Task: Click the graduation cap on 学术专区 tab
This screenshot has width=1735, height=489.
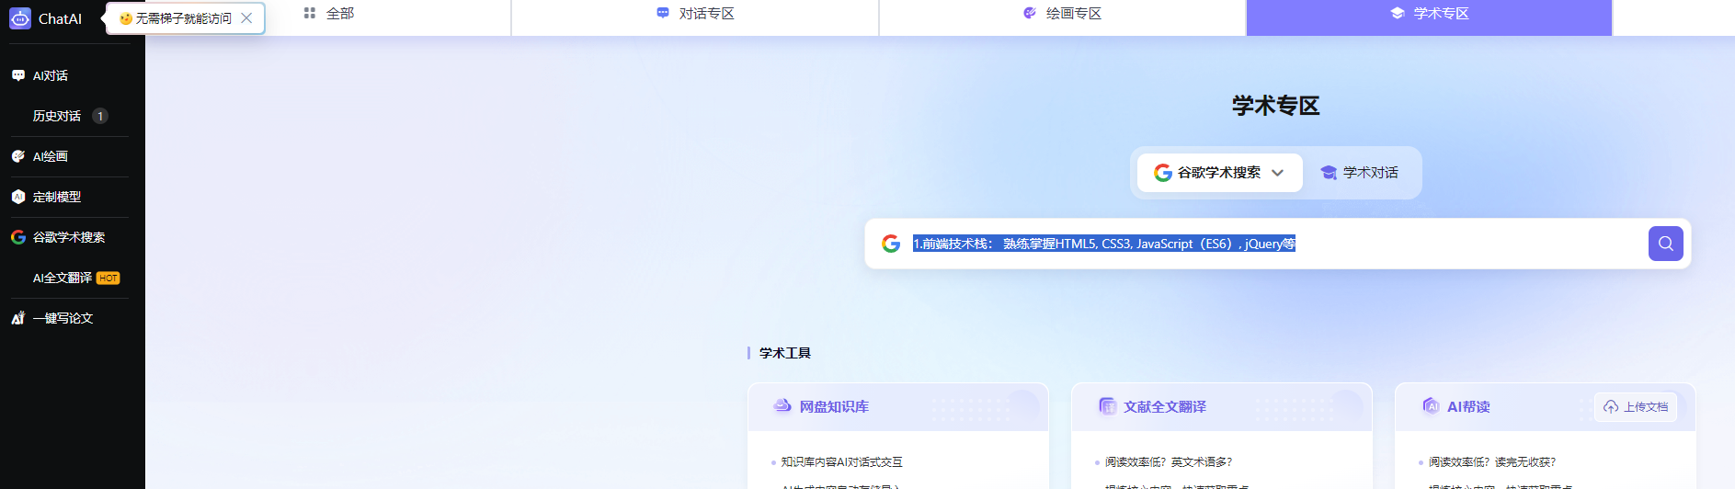Action: pyautogui.click(x=1398, y=14)
